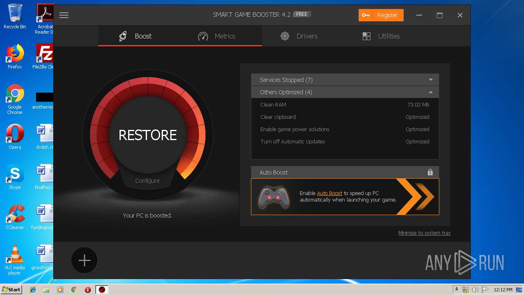Show hidden system tray icons

(456, 290)
